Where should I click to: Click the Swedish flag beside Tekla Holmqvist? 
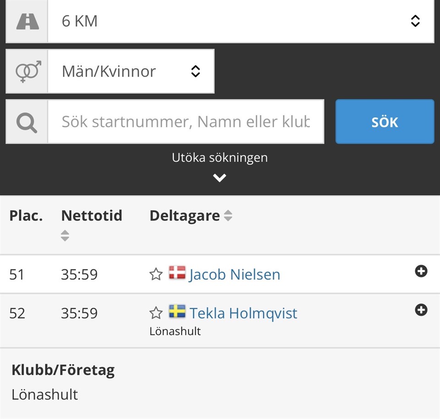(x=177, y=312)
